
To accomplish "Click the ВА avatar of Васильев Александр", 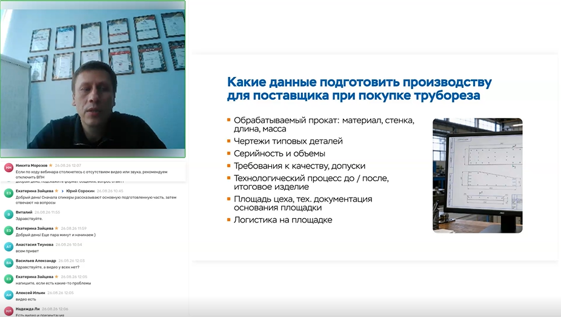I will [8, 263].
